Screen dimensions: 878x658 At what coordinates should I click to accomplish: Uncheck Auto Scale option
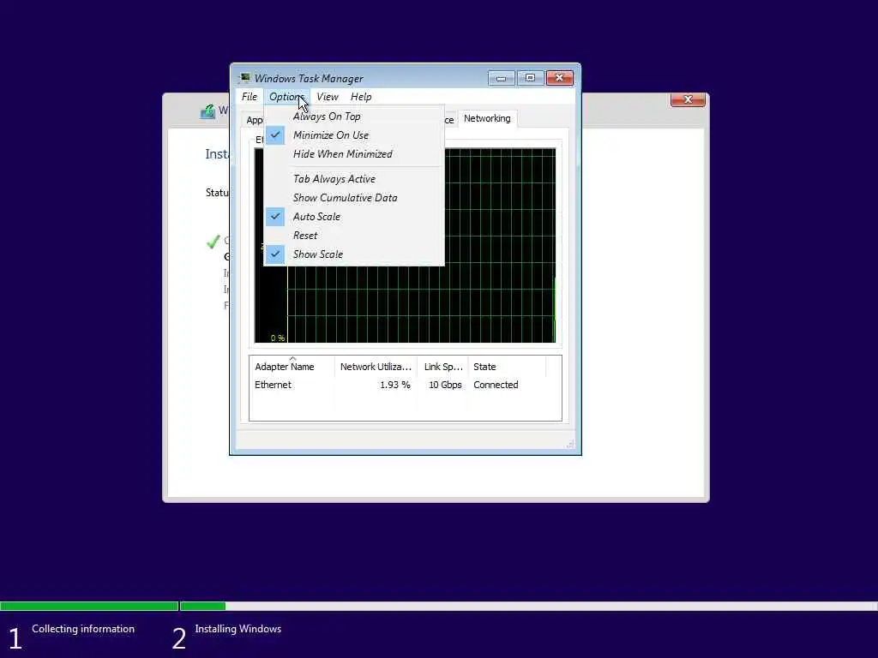pos(354,217)
